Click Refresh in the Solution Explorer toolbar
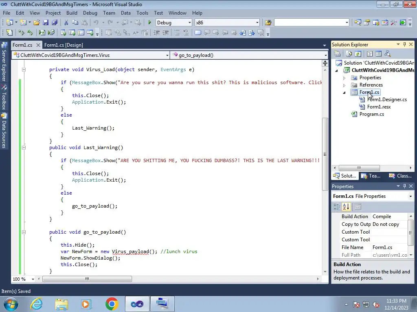 pos(358,54)
